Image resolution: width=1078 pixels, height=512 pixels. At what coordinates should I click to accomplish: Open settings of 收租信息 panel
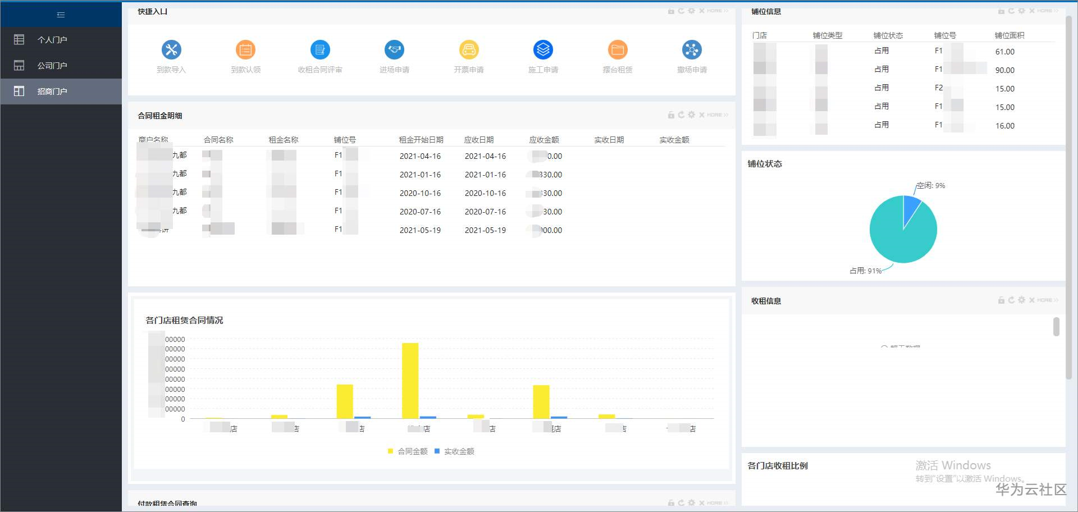(x=1021, y=300)
